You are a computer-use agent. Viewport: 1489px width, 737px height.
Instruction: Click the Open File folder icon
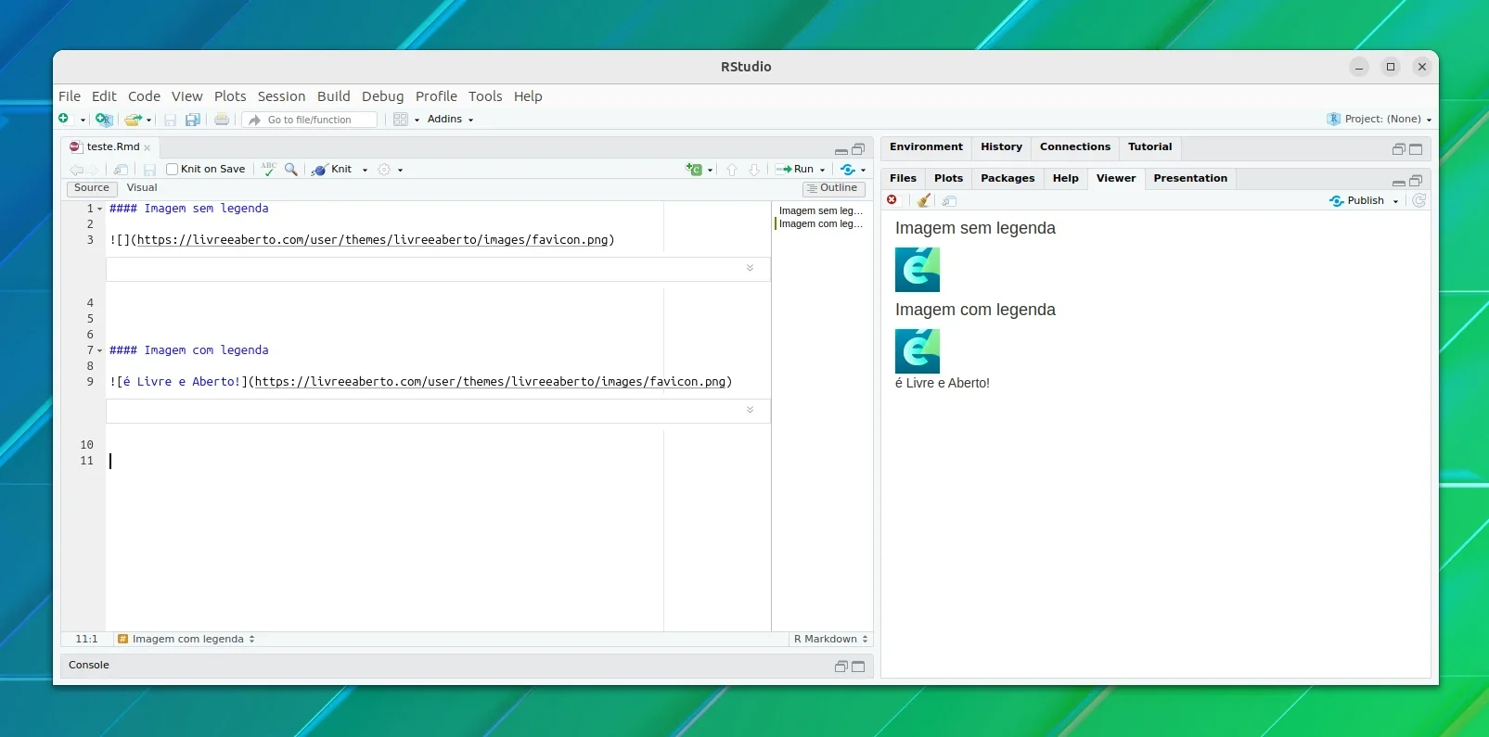134,120
